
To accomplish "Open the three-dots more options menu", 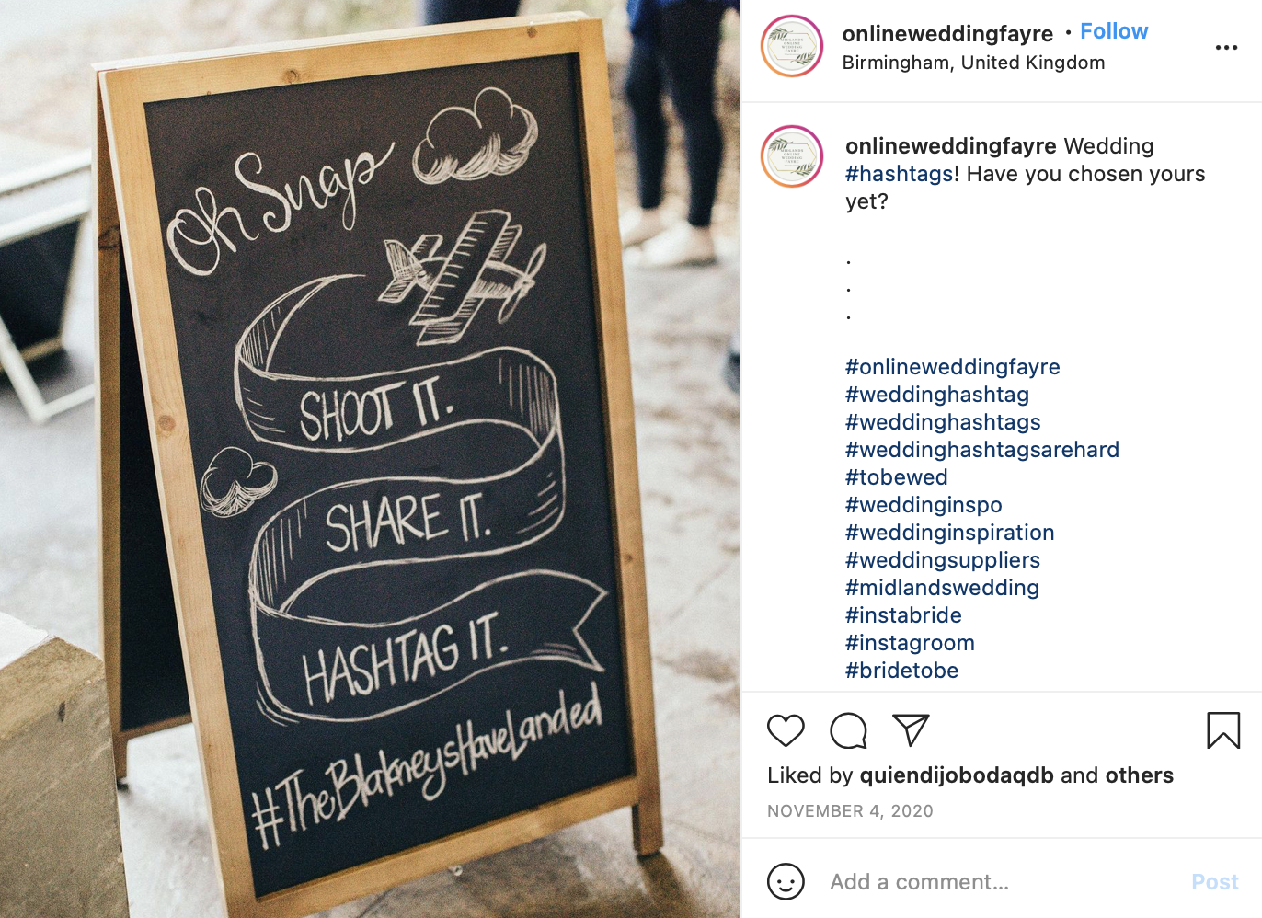I will [x=1226, y=47].
